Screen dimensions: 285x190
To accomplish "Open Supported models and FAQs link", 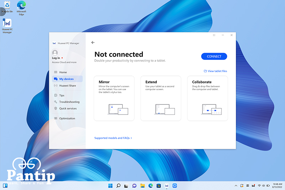I will coord(113,138).
